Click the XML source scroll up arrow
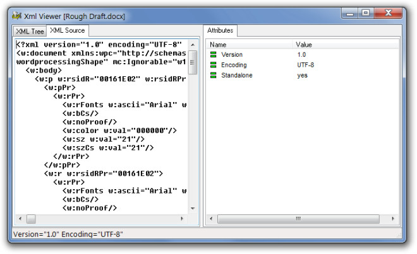The image size is (417, 254). [193, 45]
